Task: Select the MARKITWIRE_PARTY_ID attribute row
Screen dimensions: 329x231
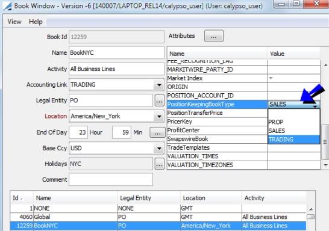Action: pos(244,70)
